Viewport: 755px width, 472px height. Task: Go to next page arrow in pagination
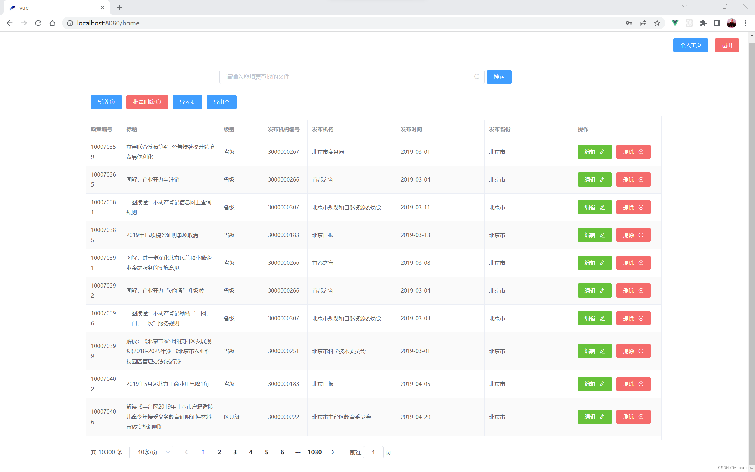[333, 452]
